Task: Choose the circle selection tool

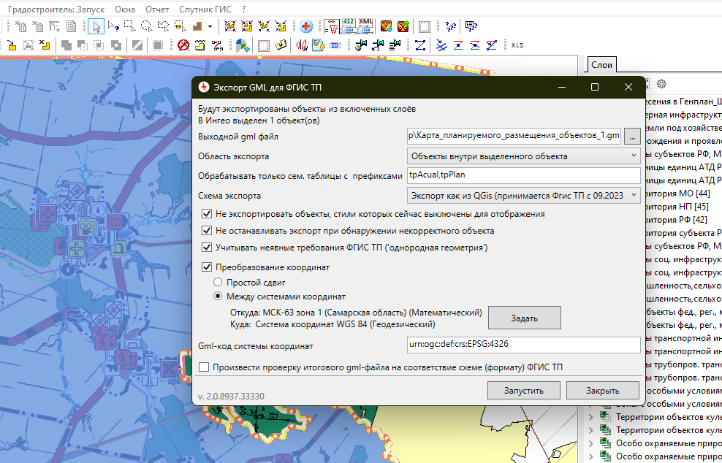Action: (x=146, y=26)
